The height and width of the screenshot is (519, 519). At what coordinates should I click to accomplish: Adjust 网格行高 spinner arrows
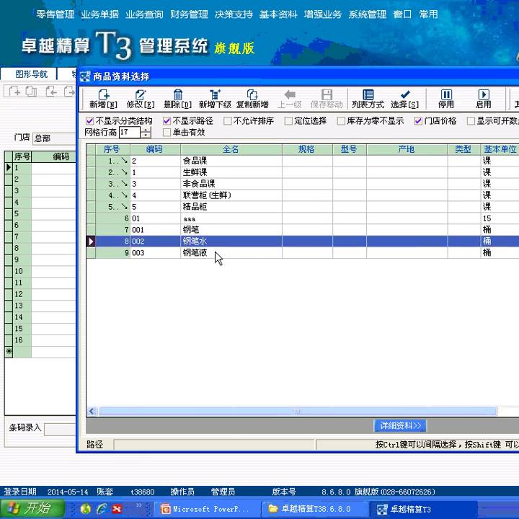pos(146,133)
